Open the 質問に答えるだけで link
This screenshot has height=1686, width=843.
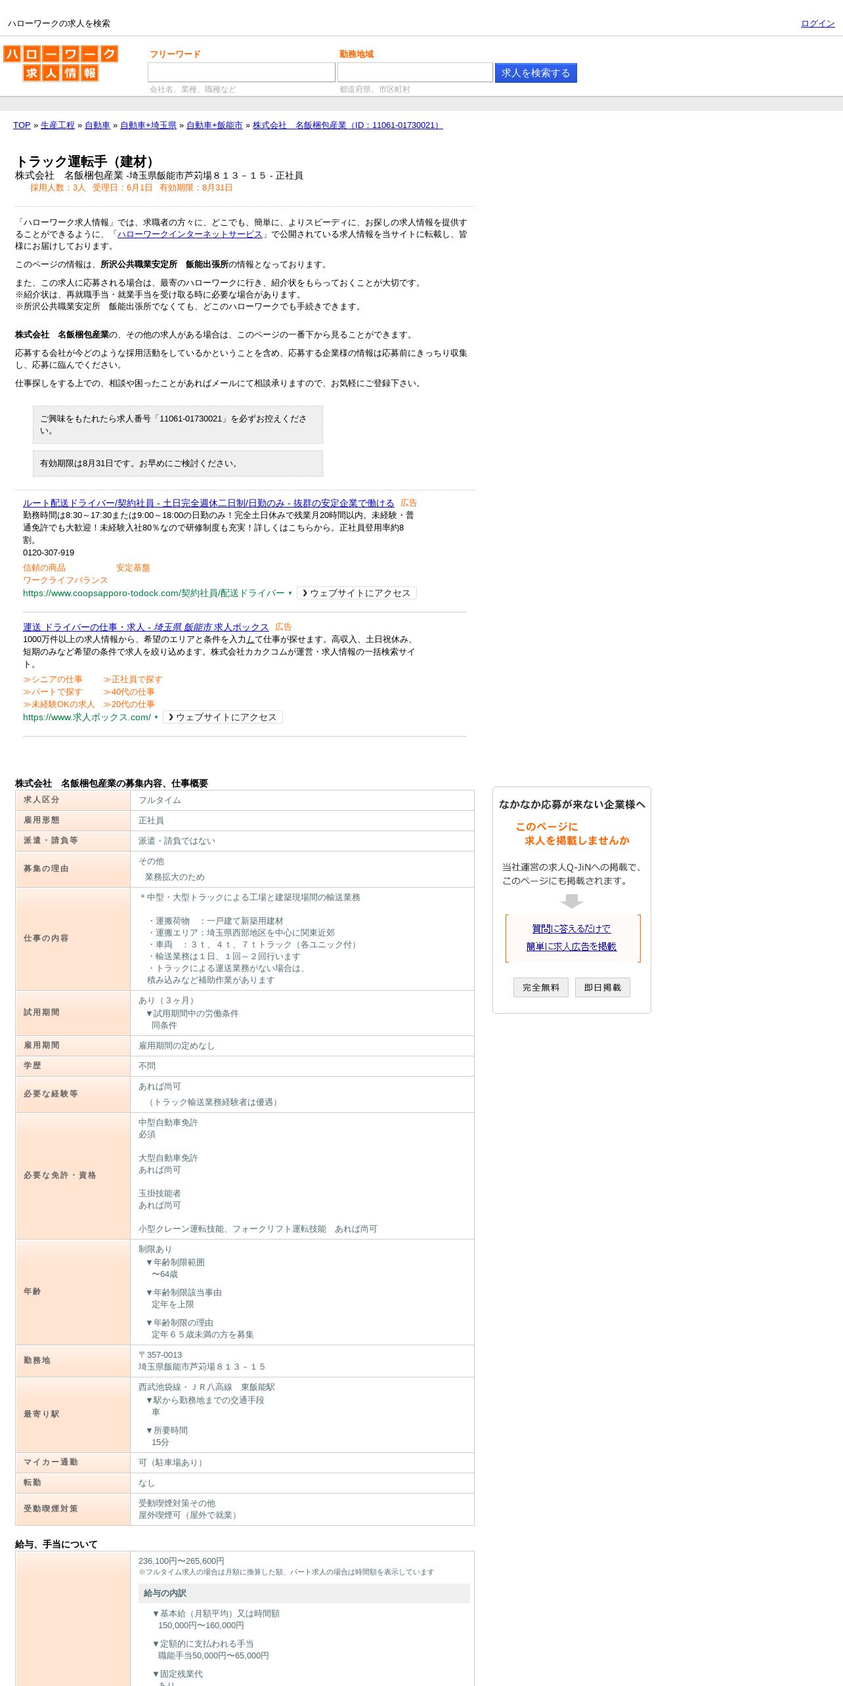571,928
